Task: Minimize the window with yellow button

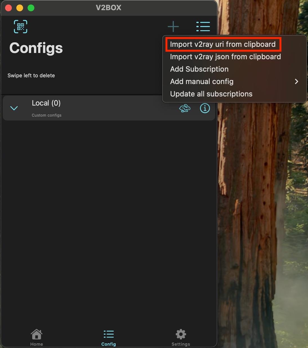Action: [x=20, y=8]
